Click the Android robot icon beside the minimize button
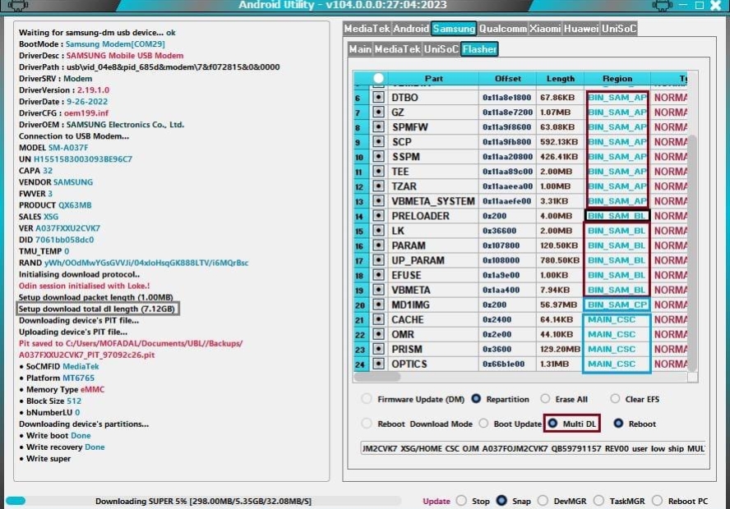 pyautogui.click(x=662, y=5)
